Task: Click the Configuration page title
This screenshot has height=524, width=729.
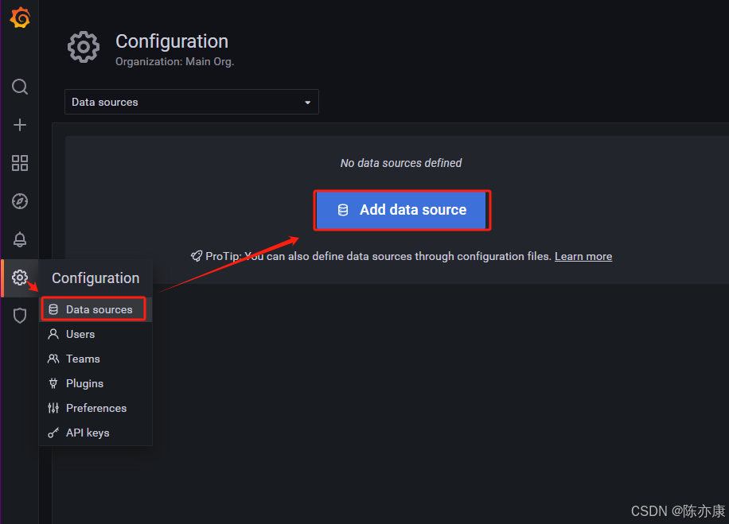Action: tap(172, 41)
